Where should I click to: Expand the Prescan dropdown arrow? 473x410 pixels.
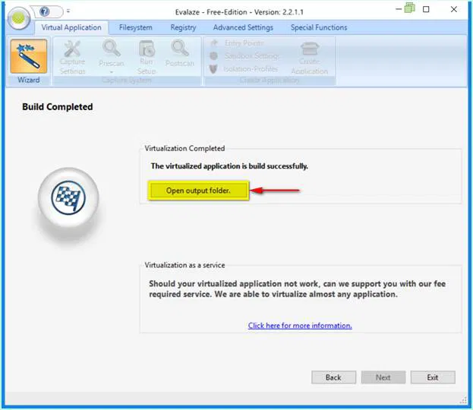pyautogui.click(x=112, y=72)
